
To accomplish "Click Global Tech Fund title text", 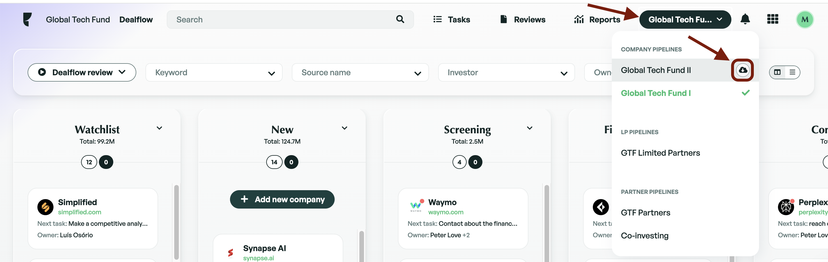I will click(x=78, y=20).
